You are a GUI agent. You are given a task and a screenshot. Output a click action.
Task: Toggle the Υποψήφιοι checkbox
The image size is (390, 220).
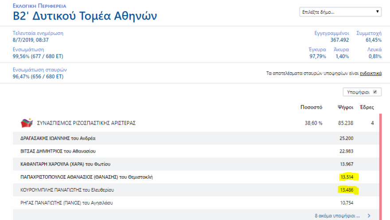click(375, 92)
